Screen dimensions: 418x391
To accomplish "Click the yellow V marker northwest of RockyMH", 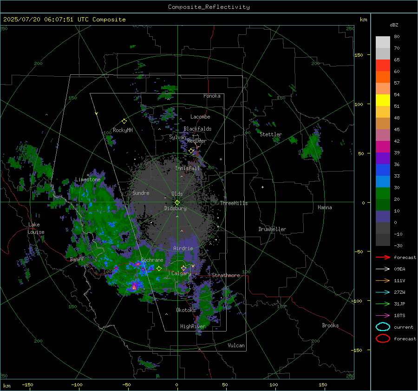I will [97, 113].
